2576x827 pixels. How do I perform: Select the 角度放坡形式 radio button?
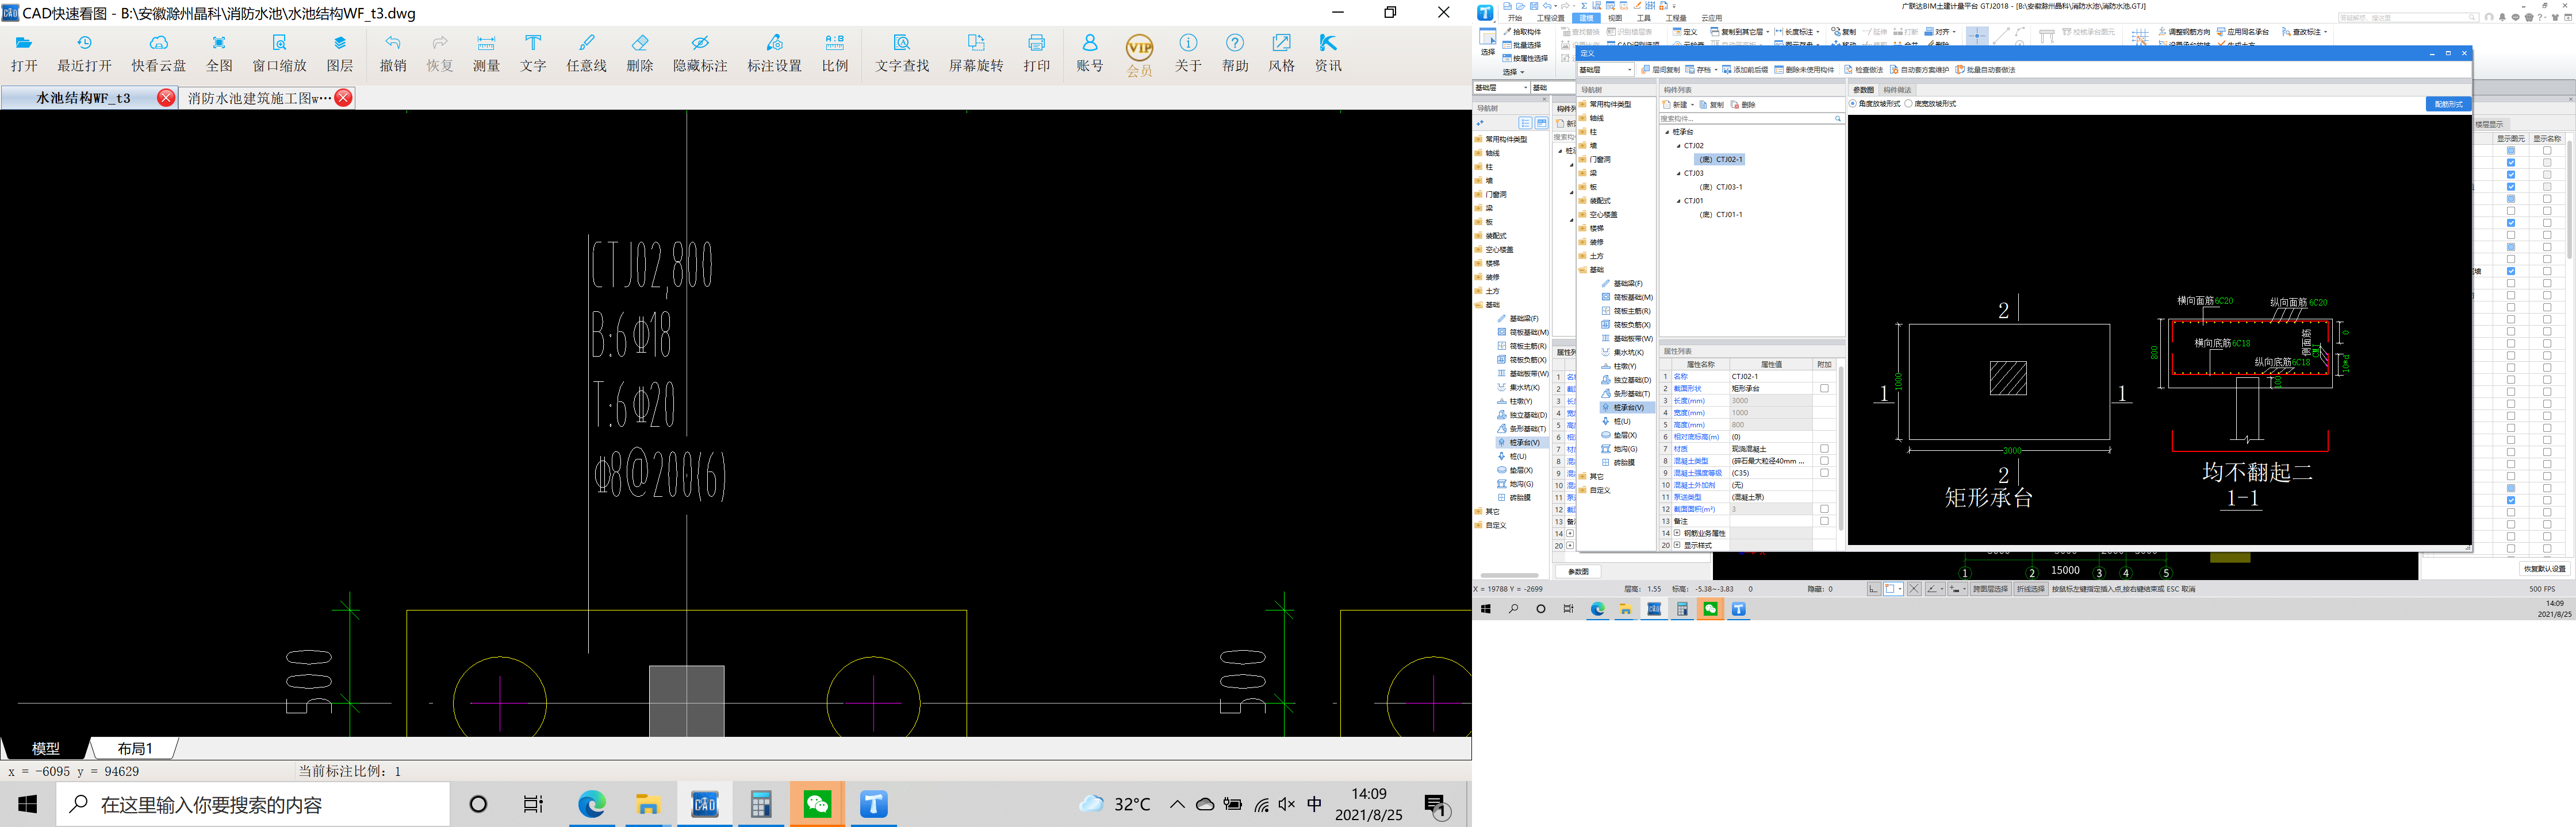pos(1853,104)
